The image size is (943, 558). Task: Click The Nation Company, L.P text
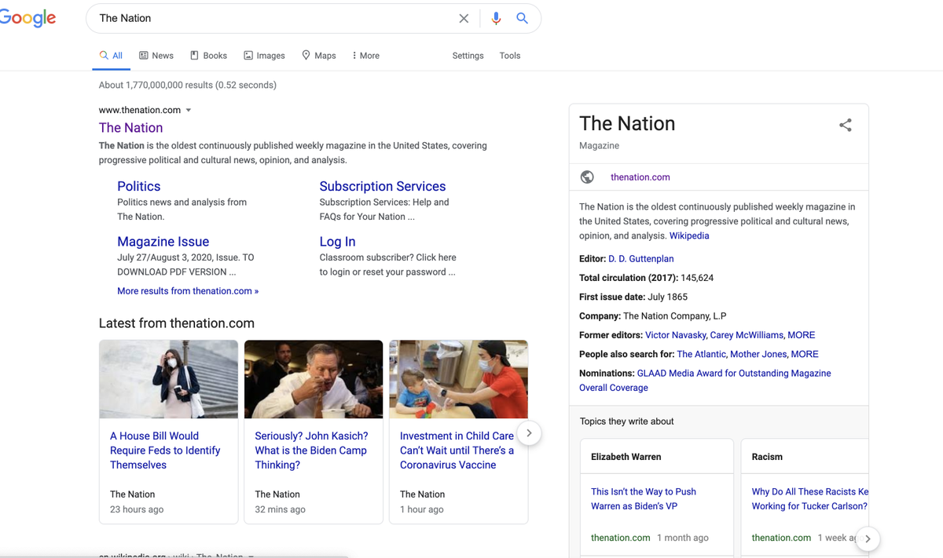coord(674,316)
